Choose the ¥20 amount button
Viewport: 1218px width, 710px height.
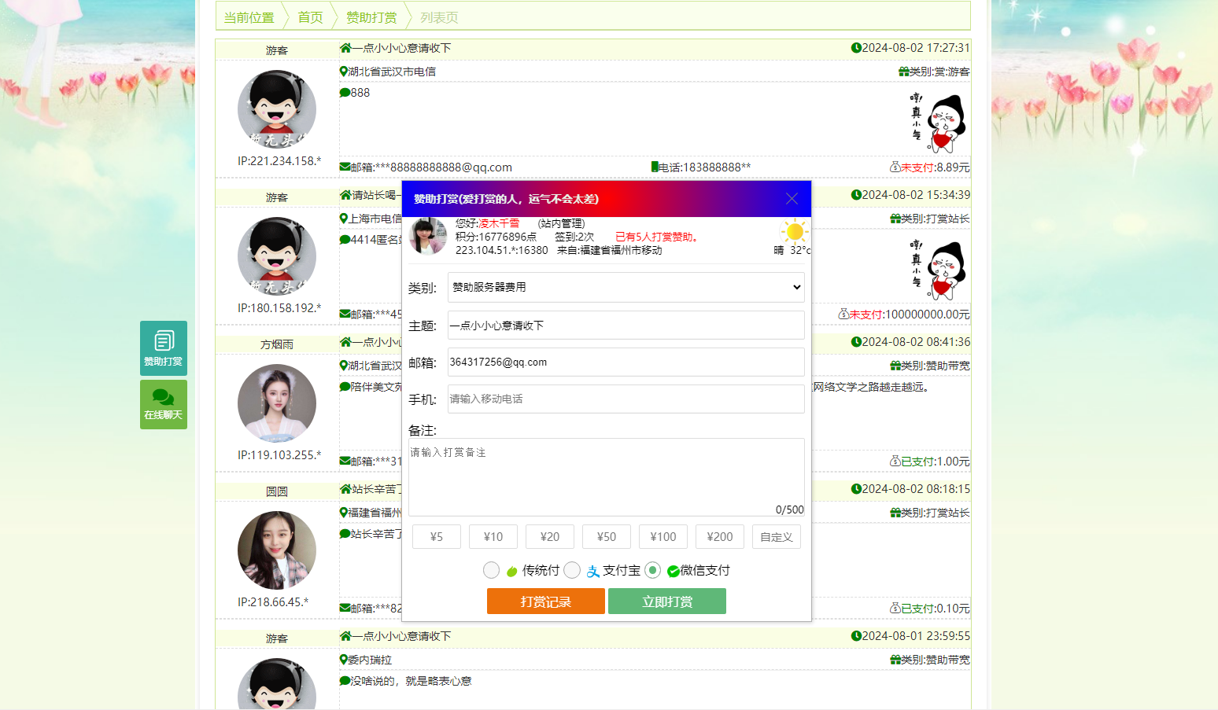(x=550, y=536)
